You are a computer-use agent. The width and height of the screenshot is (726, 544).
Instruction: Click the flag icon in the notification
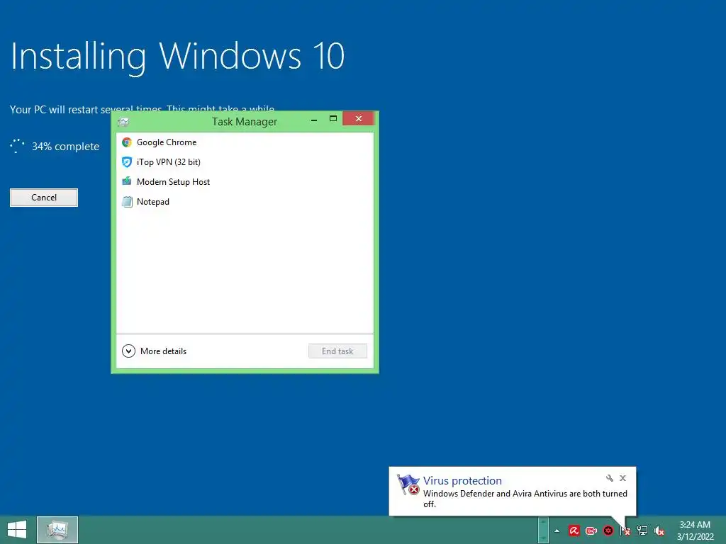[408, 484]
